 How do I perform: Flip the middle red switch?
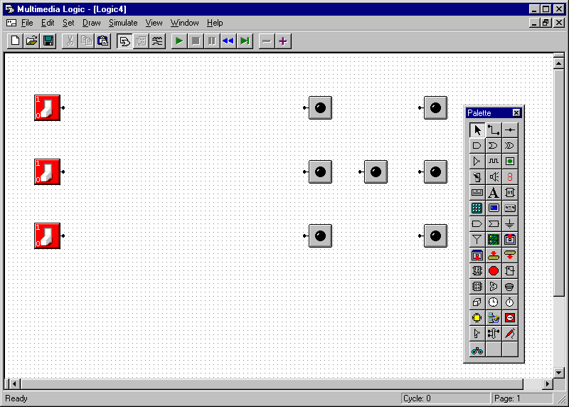pyautogui.click(x=48, y=172)
